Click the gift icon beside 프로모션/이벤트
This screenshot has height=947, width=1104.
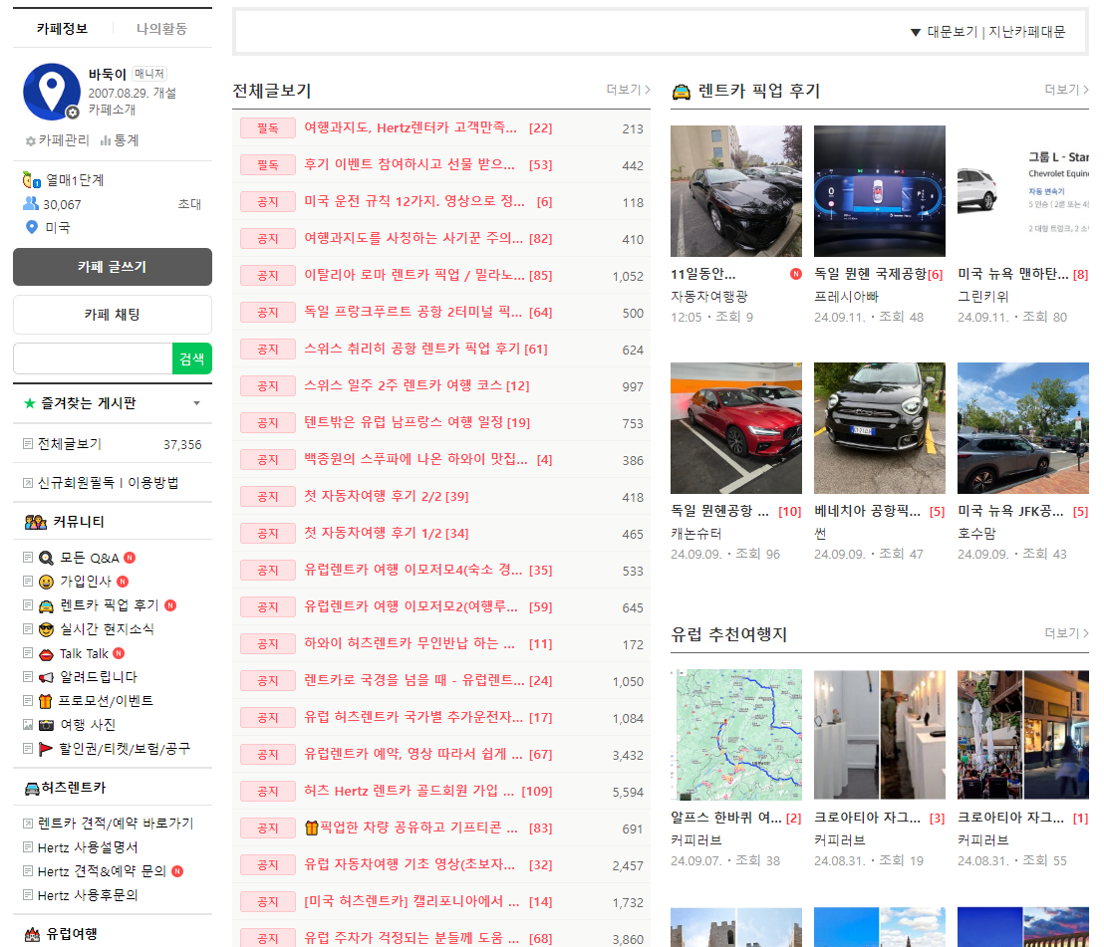(46, 701)
